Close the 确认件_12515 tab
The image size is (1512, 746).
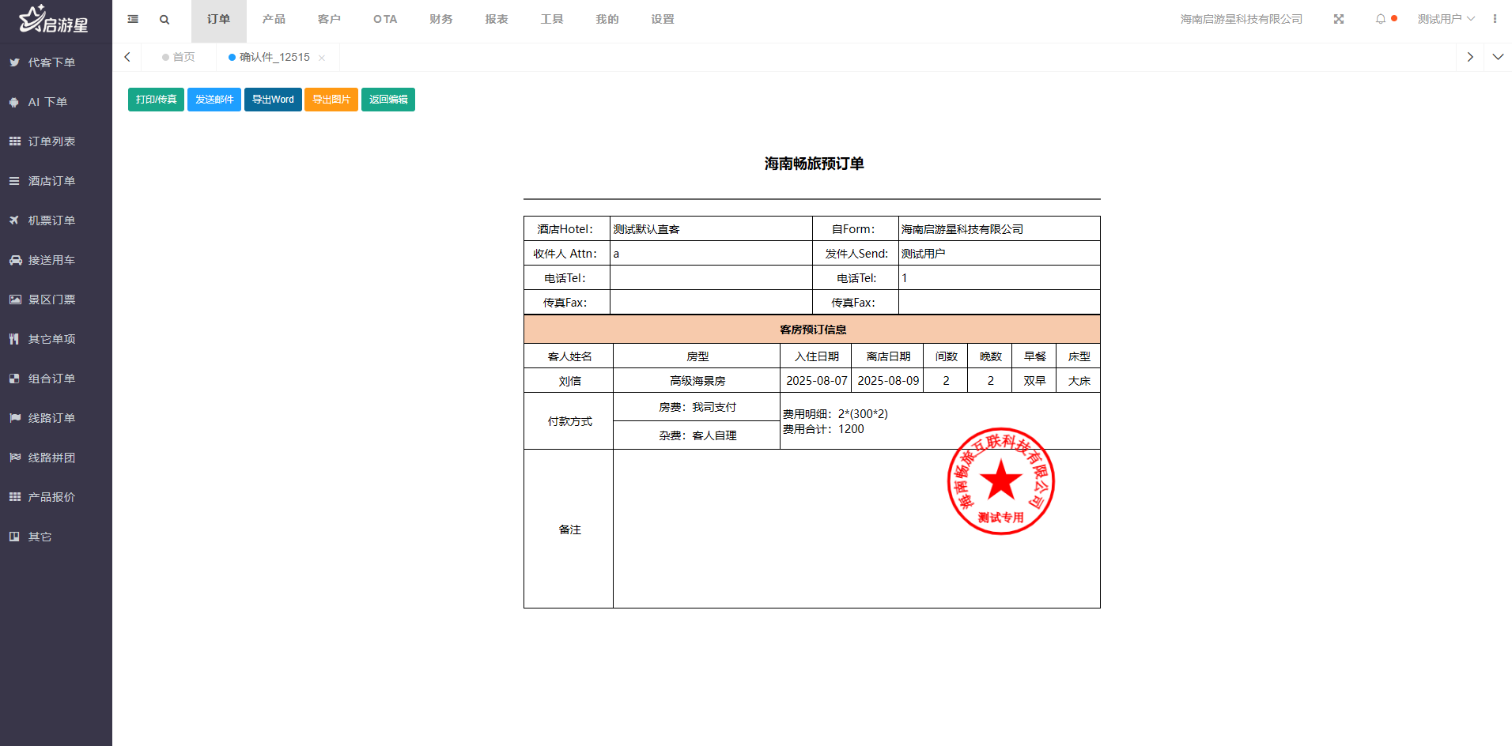(322, 58)
